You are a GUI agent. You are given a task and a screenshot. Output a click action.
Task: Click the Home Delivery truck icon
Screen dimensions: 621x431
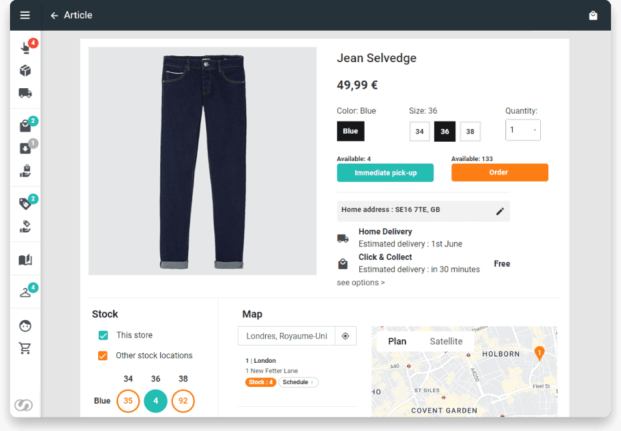[343, 239]
